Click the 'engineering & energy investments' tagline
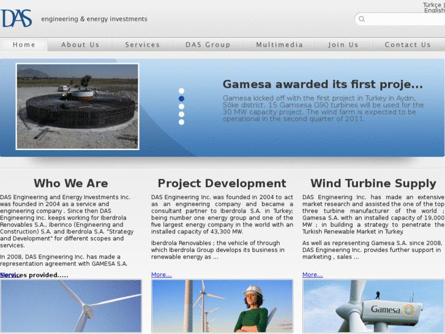Screen dimensions: 445x334 [94, 19]
